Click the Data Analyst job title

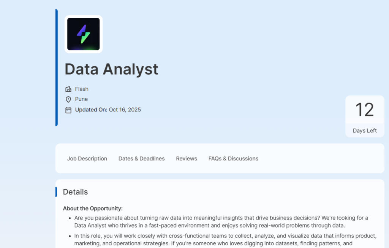(x=111, y=69)
